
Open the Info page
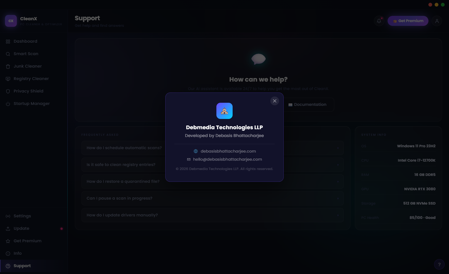34,253
